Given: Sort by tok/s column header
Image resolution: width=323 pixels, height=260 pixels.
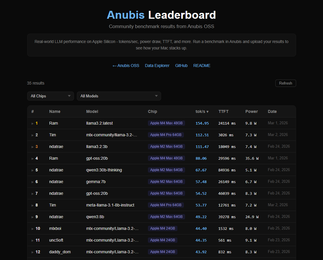Looking at the screenshot, I should point(202,111).
